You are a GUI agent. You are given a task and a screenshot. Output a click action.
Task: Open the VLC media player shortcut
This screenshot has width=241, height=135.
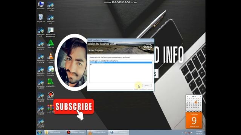50,58
